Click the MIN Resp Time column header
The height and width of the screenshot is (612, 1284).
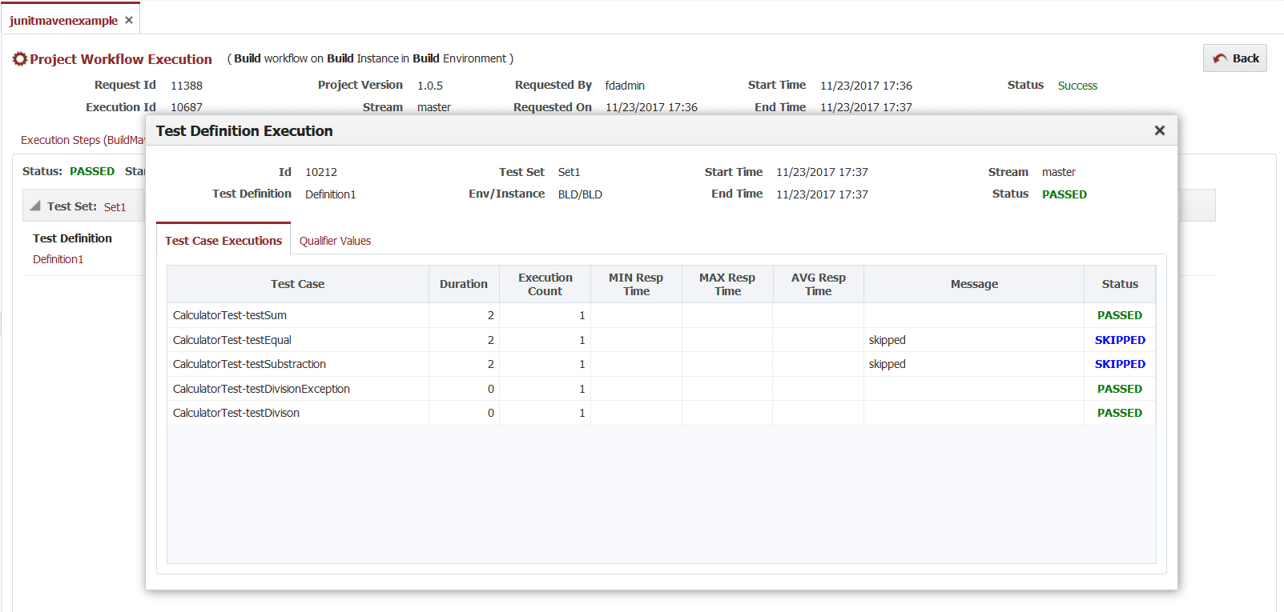636,284
